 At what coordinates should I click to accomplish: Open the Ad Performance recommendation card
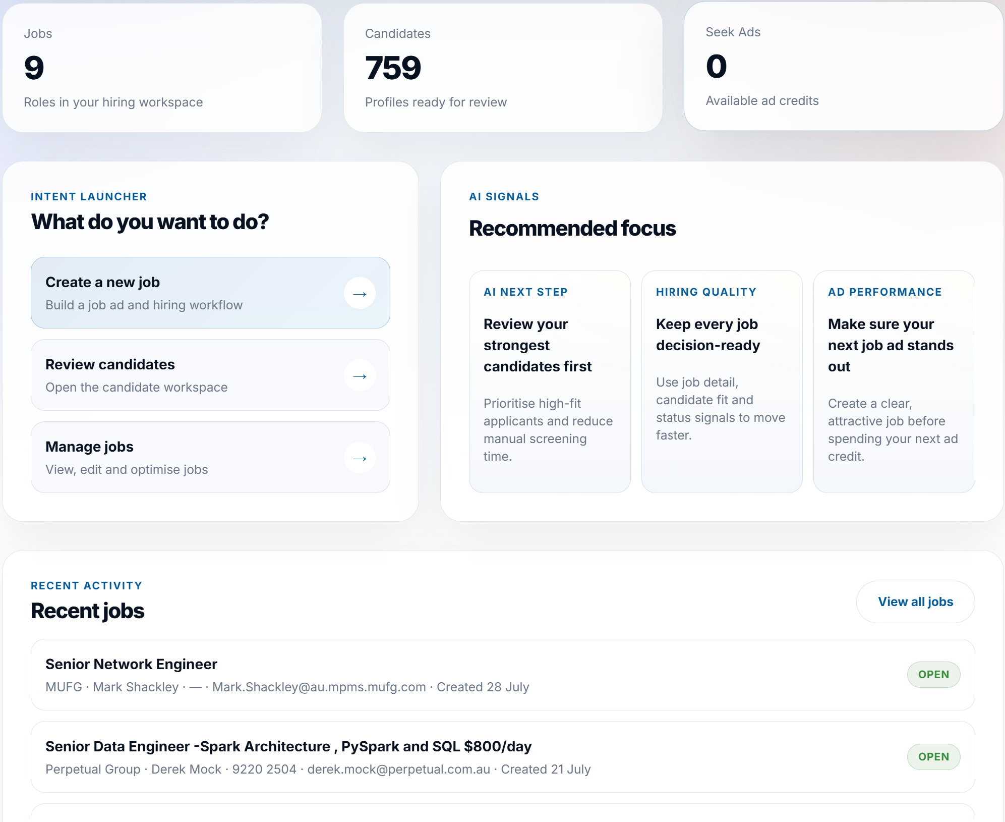894,382
